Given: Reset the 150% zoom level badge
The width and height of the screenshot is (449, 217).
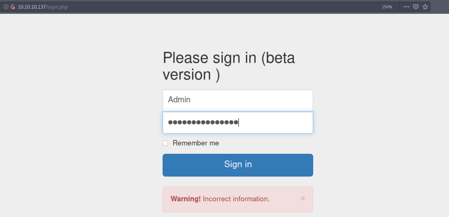Looking at the screenshot, I should [387, 7].
